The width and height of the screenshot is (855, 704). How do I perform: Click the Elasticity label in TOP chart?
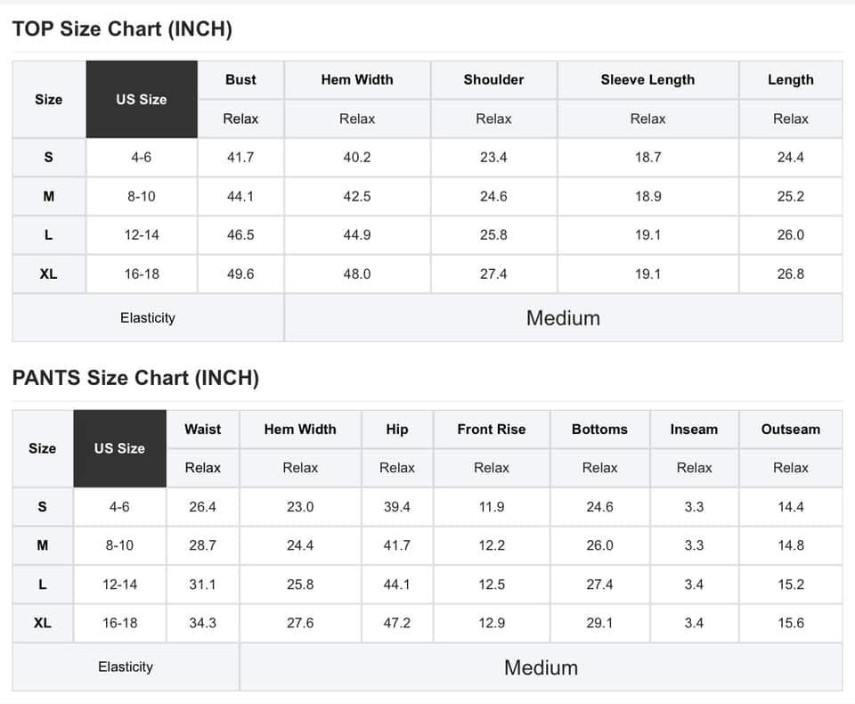pyautogui.click(x=148, y=317)
